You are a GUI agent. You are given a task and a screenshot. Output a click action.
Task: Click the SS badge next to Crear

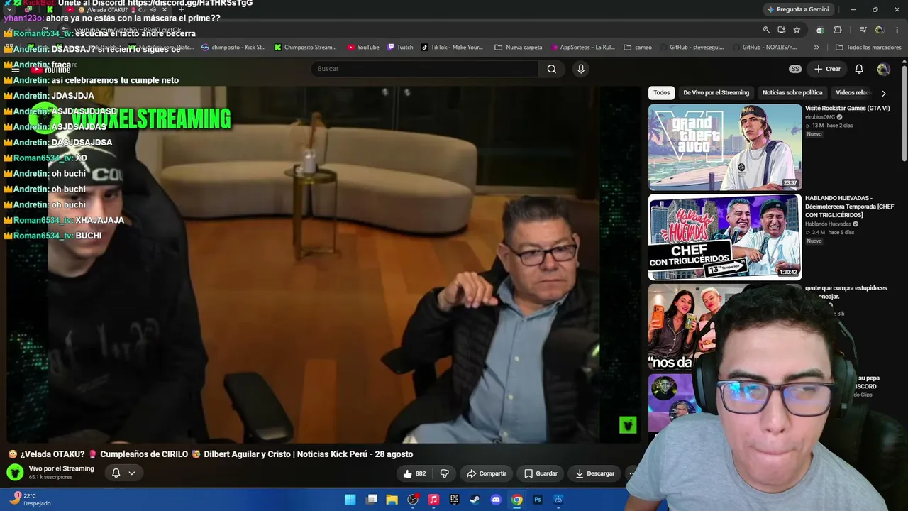pos(795,69)
